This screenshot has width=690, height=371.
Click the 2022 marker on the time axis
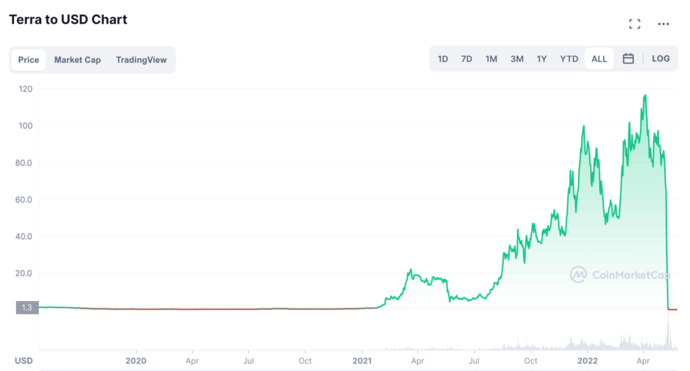pyautogui.click(x=588, y=361)
